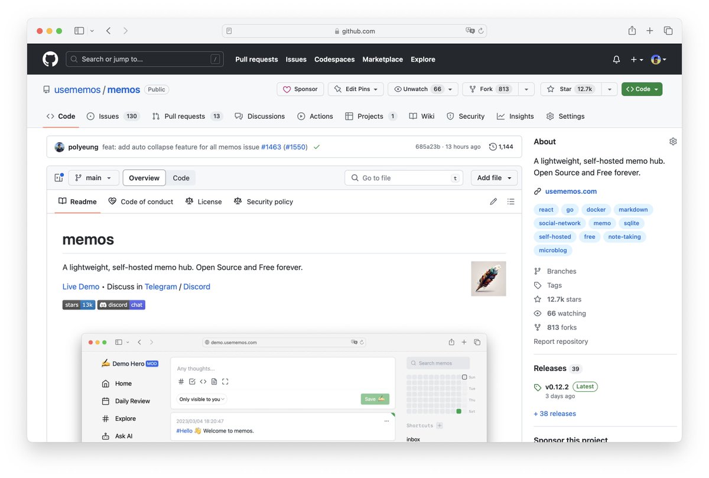Click the Live Demo link
Viewport: 709px width, 478px height.
pos(81,287)
